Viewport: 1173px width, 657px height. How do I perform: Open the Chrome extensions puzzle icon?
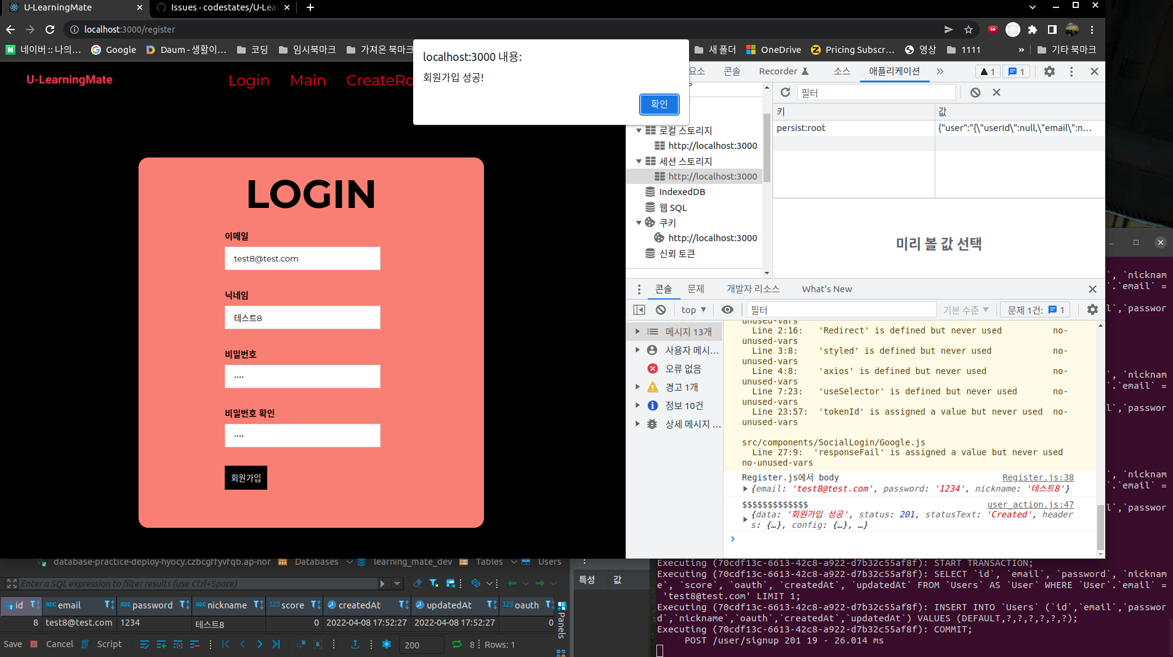point(1033,30)
